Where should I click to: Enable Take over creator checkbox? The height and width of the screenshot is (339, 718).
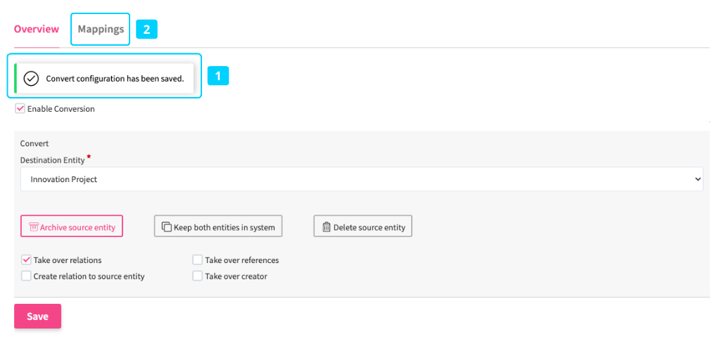coord(198,276)
